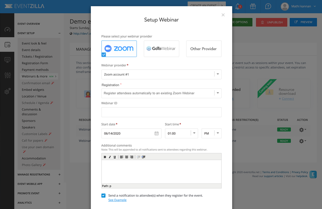Open Sponsors page
Screen dimensions: 322x209
(x=28, y=121)
